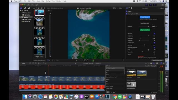The width and height of the screenshot is (178, 100).
Task: Expand the first Smart Collections folder
Action: pyautogui.click(x=21, y=13)
